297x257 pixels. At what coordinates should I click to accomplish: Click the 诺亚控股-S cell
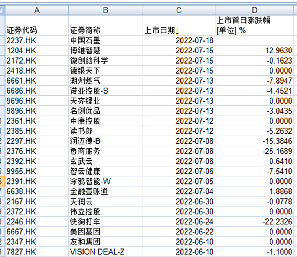105,91
